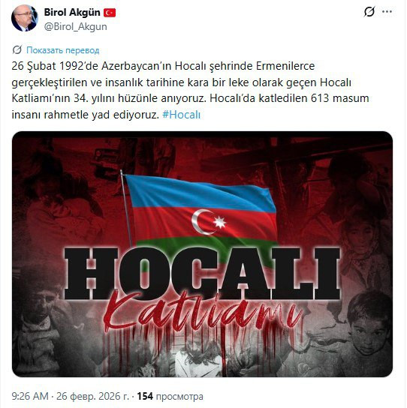
Task: Show translation via Показать перевод link
Action: [63, 50]
